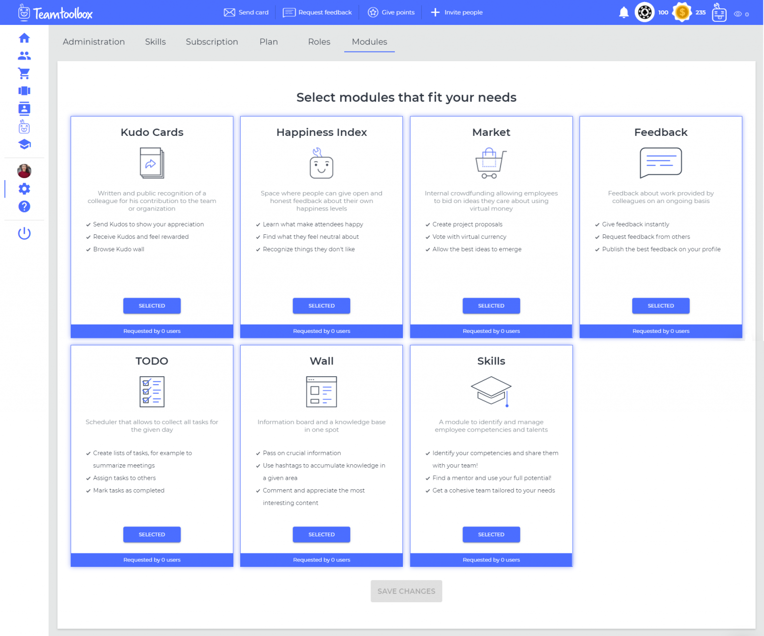
Task: Open notifications via the bell icon
Action: coord(624,12)
